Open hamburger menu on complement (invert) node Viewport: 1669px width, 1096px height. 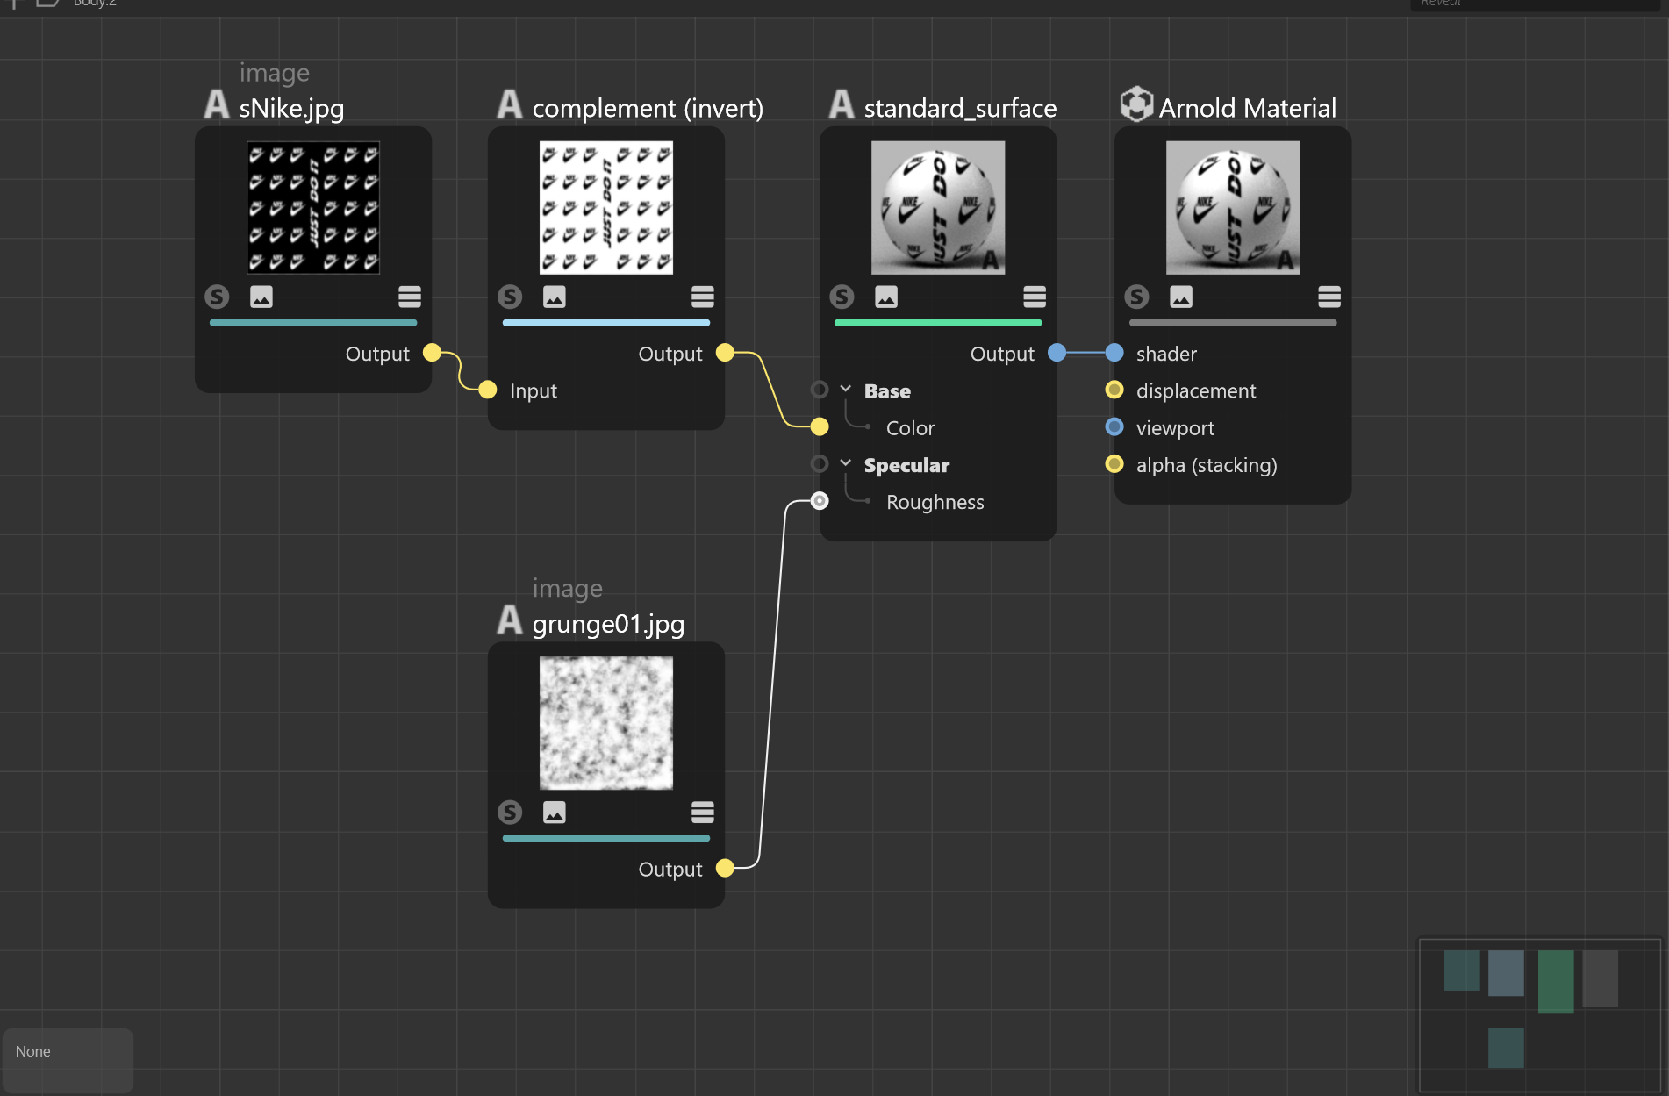pos(703,297)
